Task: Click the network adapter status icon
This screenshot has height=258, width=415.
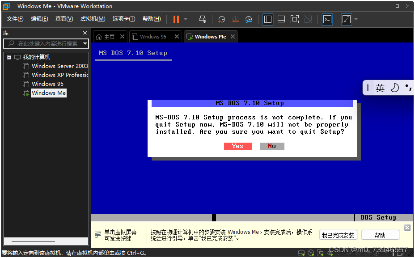Action: pos(320,253)
